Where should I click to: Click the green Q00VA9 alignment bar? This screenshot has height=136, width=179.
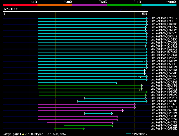click(x=88, y=126)
